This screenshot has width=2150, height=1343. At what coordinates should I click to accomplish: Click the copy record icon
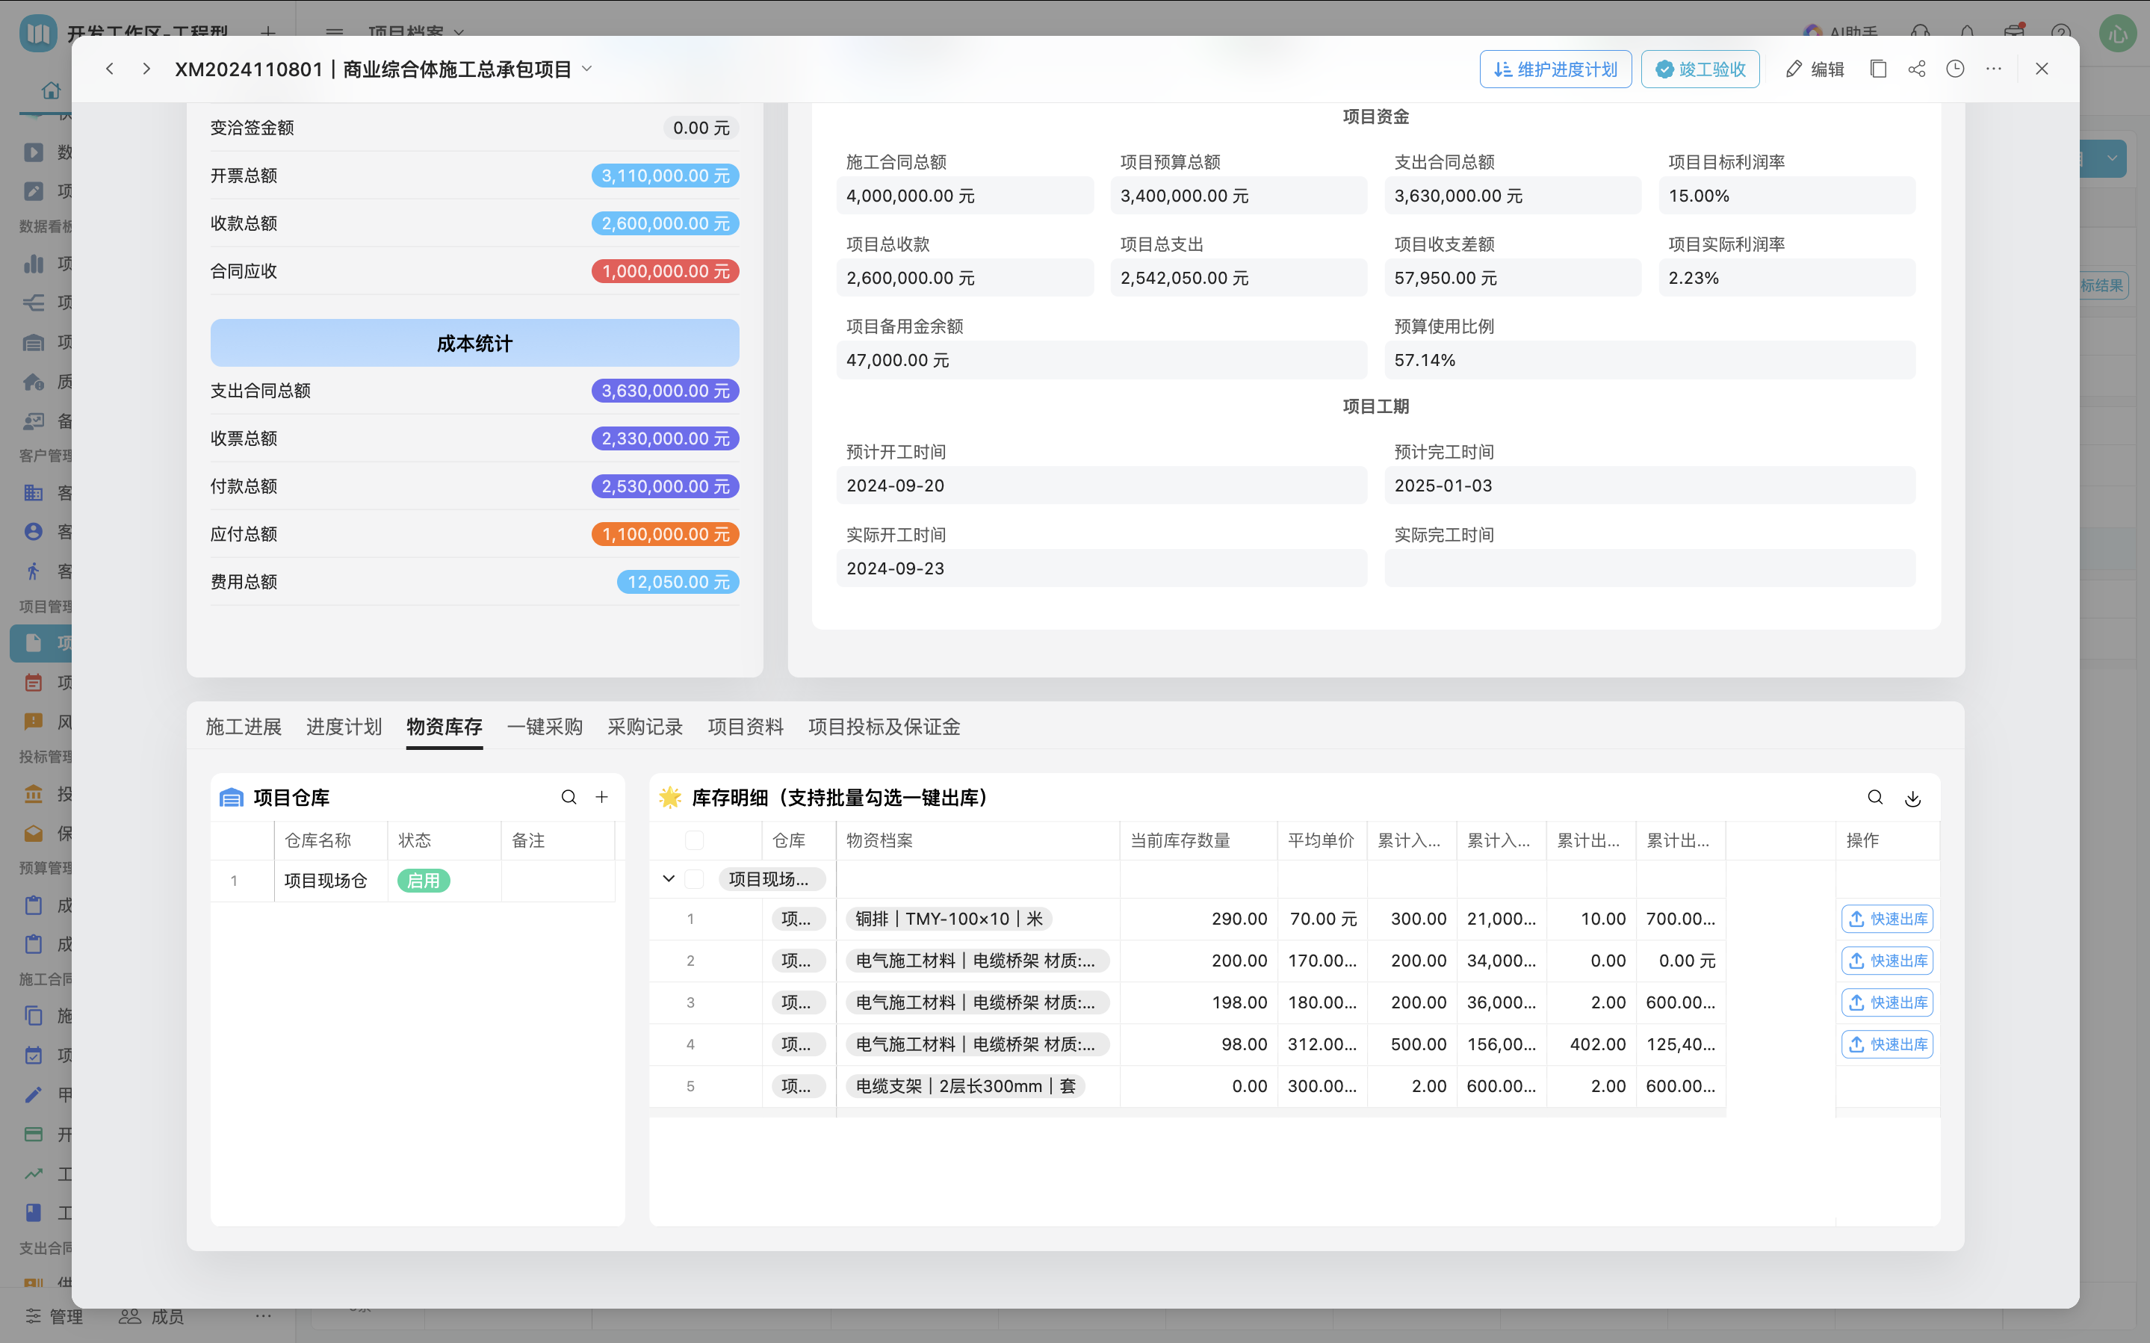[x=1877, y=69]
